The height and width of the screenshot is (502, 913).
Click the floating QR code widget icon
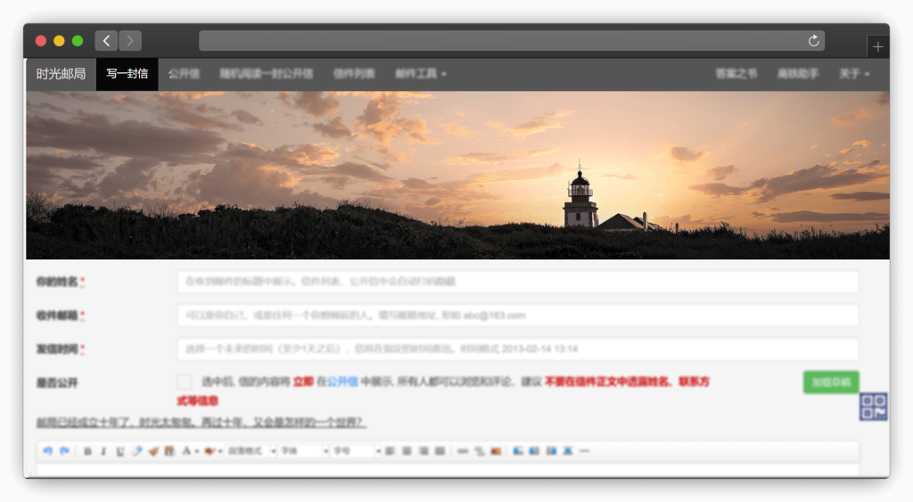[874, 407]
